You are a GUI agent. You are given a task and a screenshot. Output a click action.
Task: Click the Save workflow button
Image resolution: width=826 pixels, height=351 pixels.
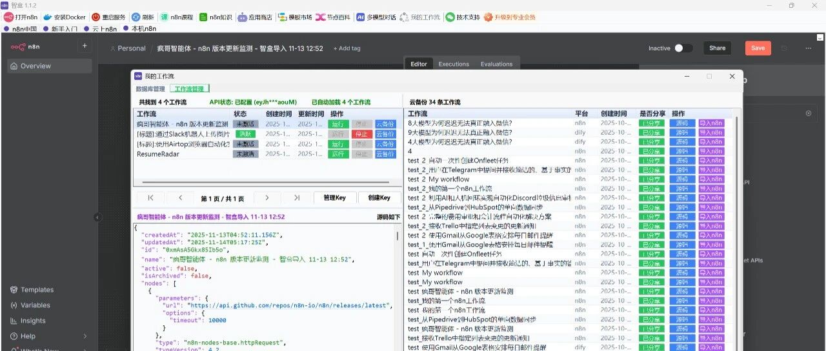pos(758,48)
